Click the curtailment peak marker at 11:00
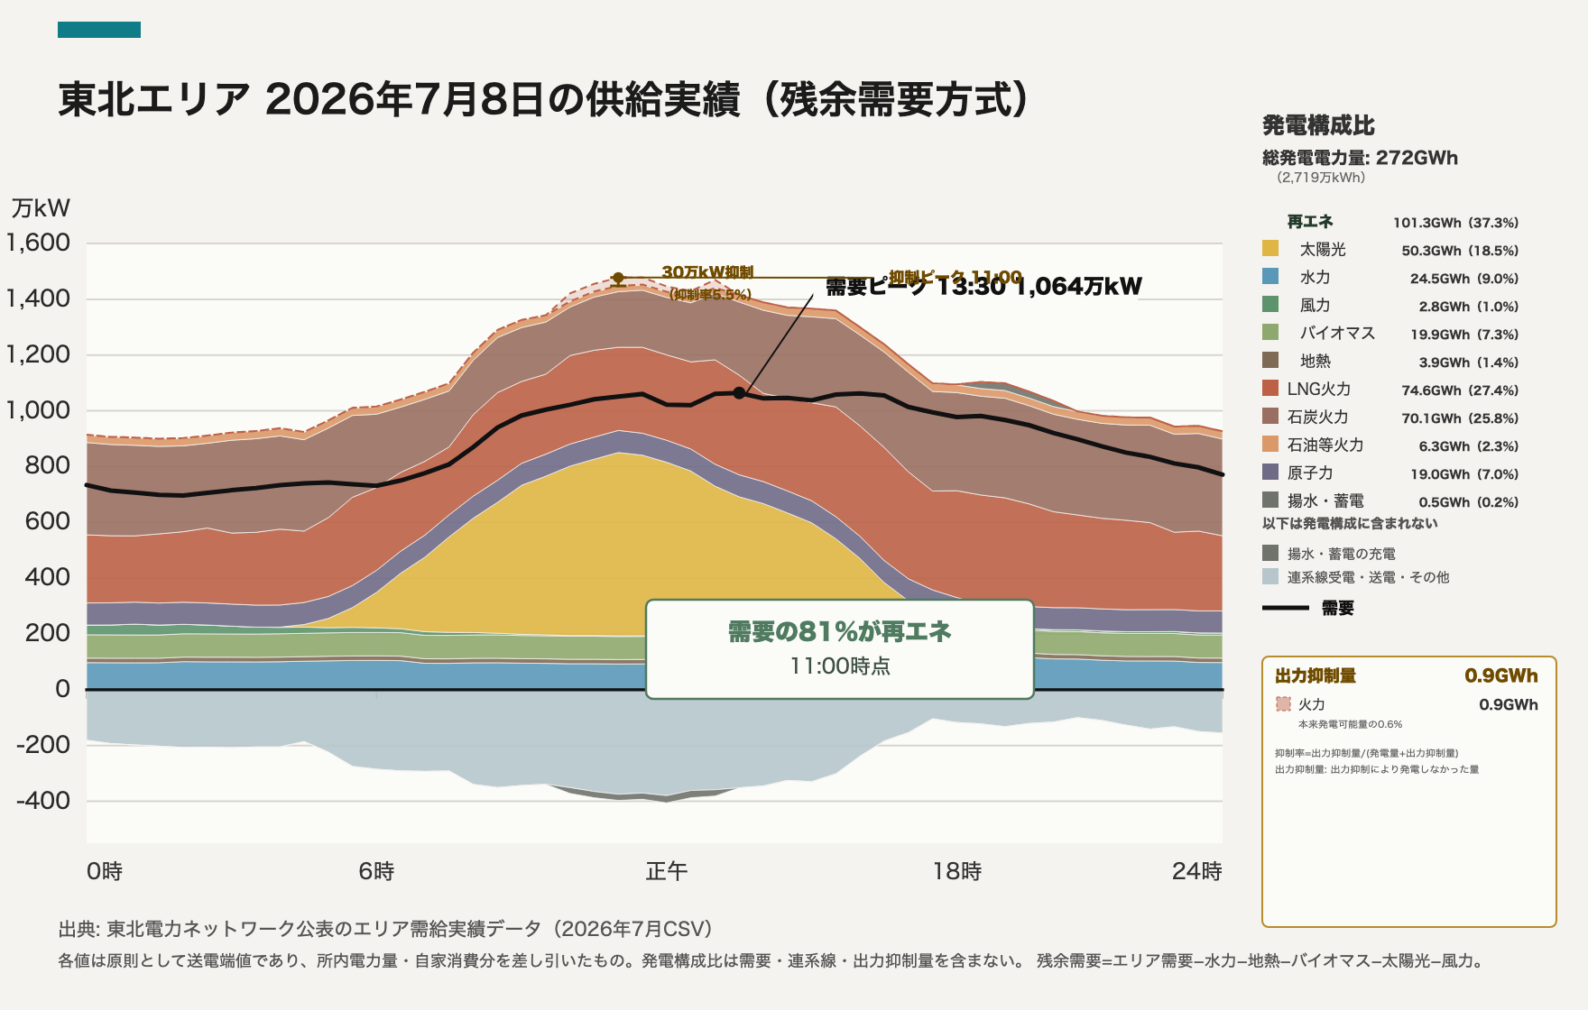 (618, 278)
